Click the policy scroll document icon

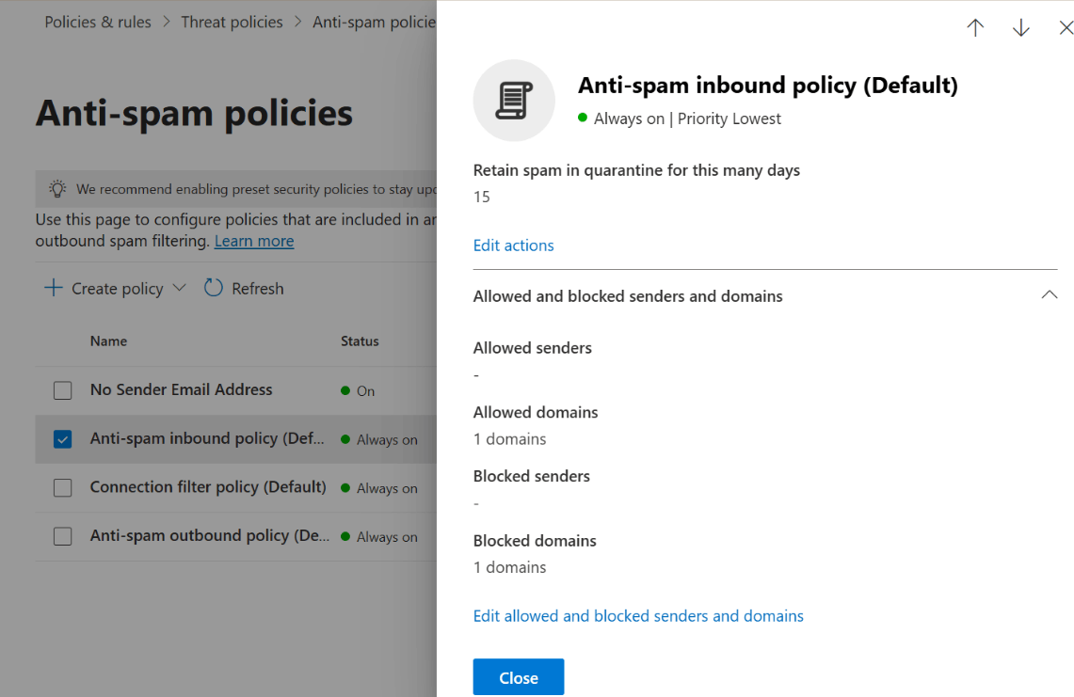coord(514,101)
